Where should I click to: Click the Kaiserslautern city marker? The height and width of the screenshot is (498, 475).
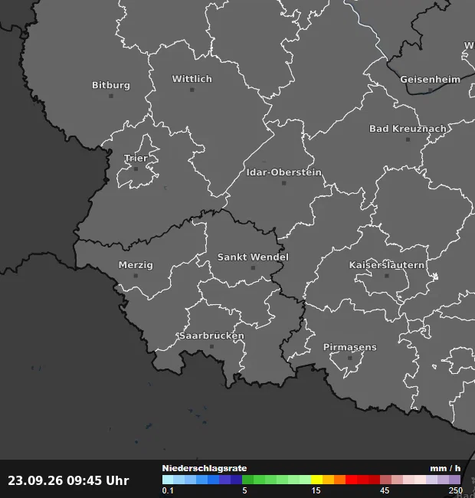(387, 276)
